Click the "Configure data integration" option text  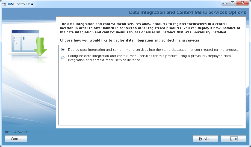pos(149,58)
